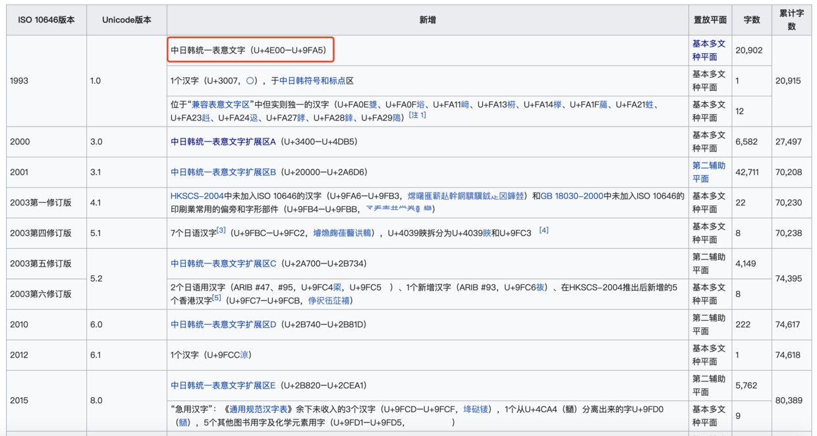The image size is (817, 436).
Task: Open the 中日韩统一表意文字扩展区B link
Action: 223,172
